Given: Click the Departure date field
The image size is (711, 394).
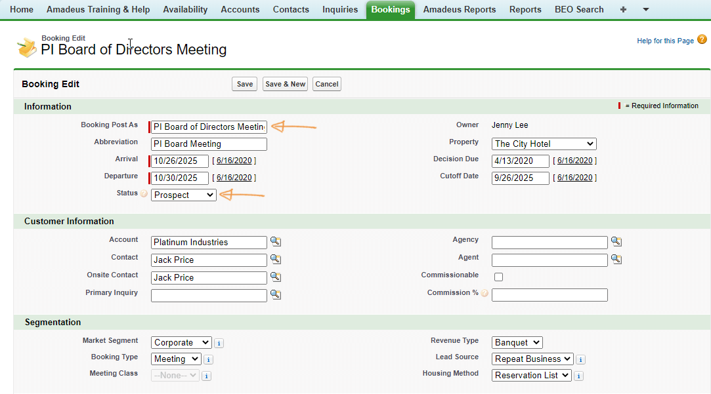Looking at the screenshot, I should pos(180,178).
